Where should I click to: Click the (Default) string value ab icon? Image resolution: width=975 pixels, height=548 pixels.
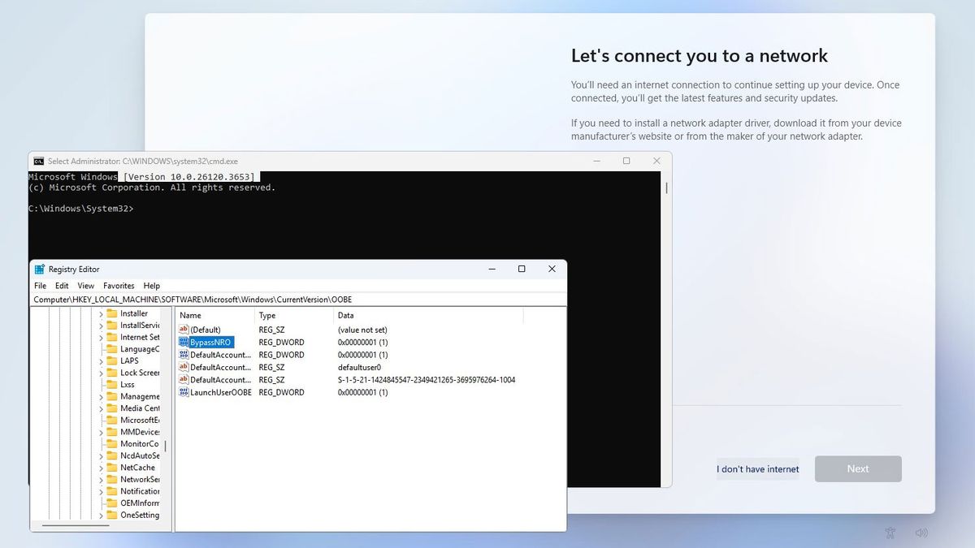184,330
